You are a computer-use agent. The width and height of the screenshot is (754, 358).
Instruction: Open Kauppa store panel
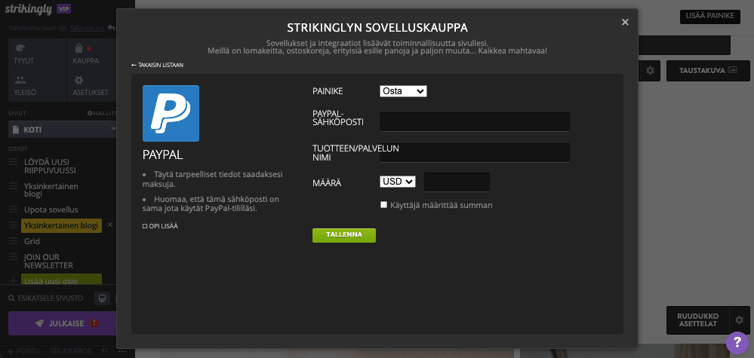[91, 54]
